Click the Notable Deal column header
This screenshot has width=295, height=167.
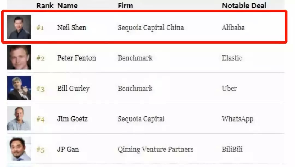[x=244, y=5]
